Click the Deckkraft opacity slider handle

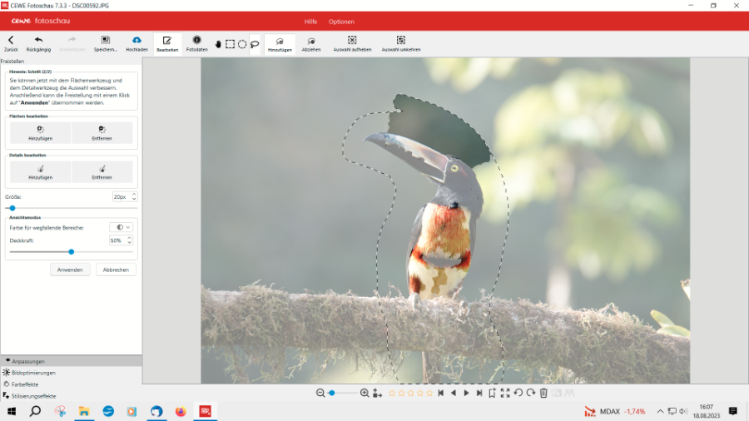(72, 251)
